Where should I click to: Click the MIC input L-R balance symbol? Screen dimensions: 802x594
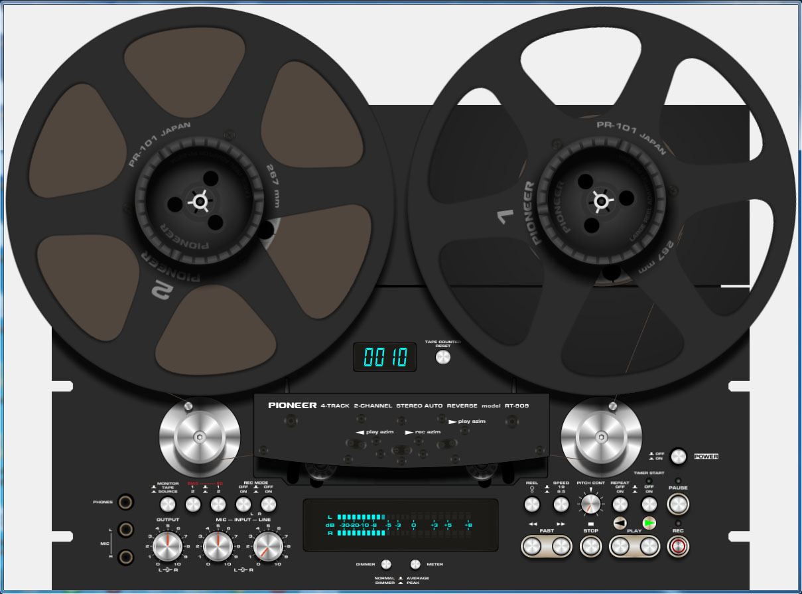tap(243, 571)
